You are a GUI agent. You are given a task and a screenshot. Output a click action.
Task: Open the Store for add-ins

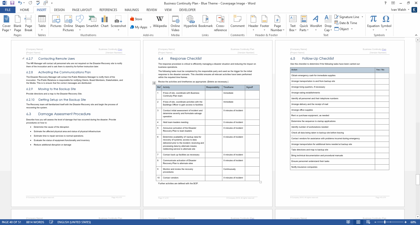136,19
